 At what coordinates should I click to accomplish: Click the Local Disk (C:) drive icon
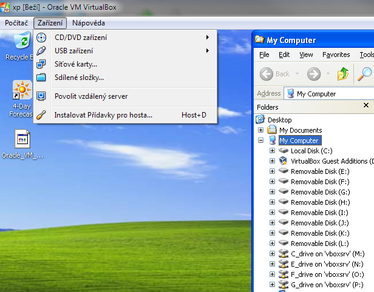[284, 150]
